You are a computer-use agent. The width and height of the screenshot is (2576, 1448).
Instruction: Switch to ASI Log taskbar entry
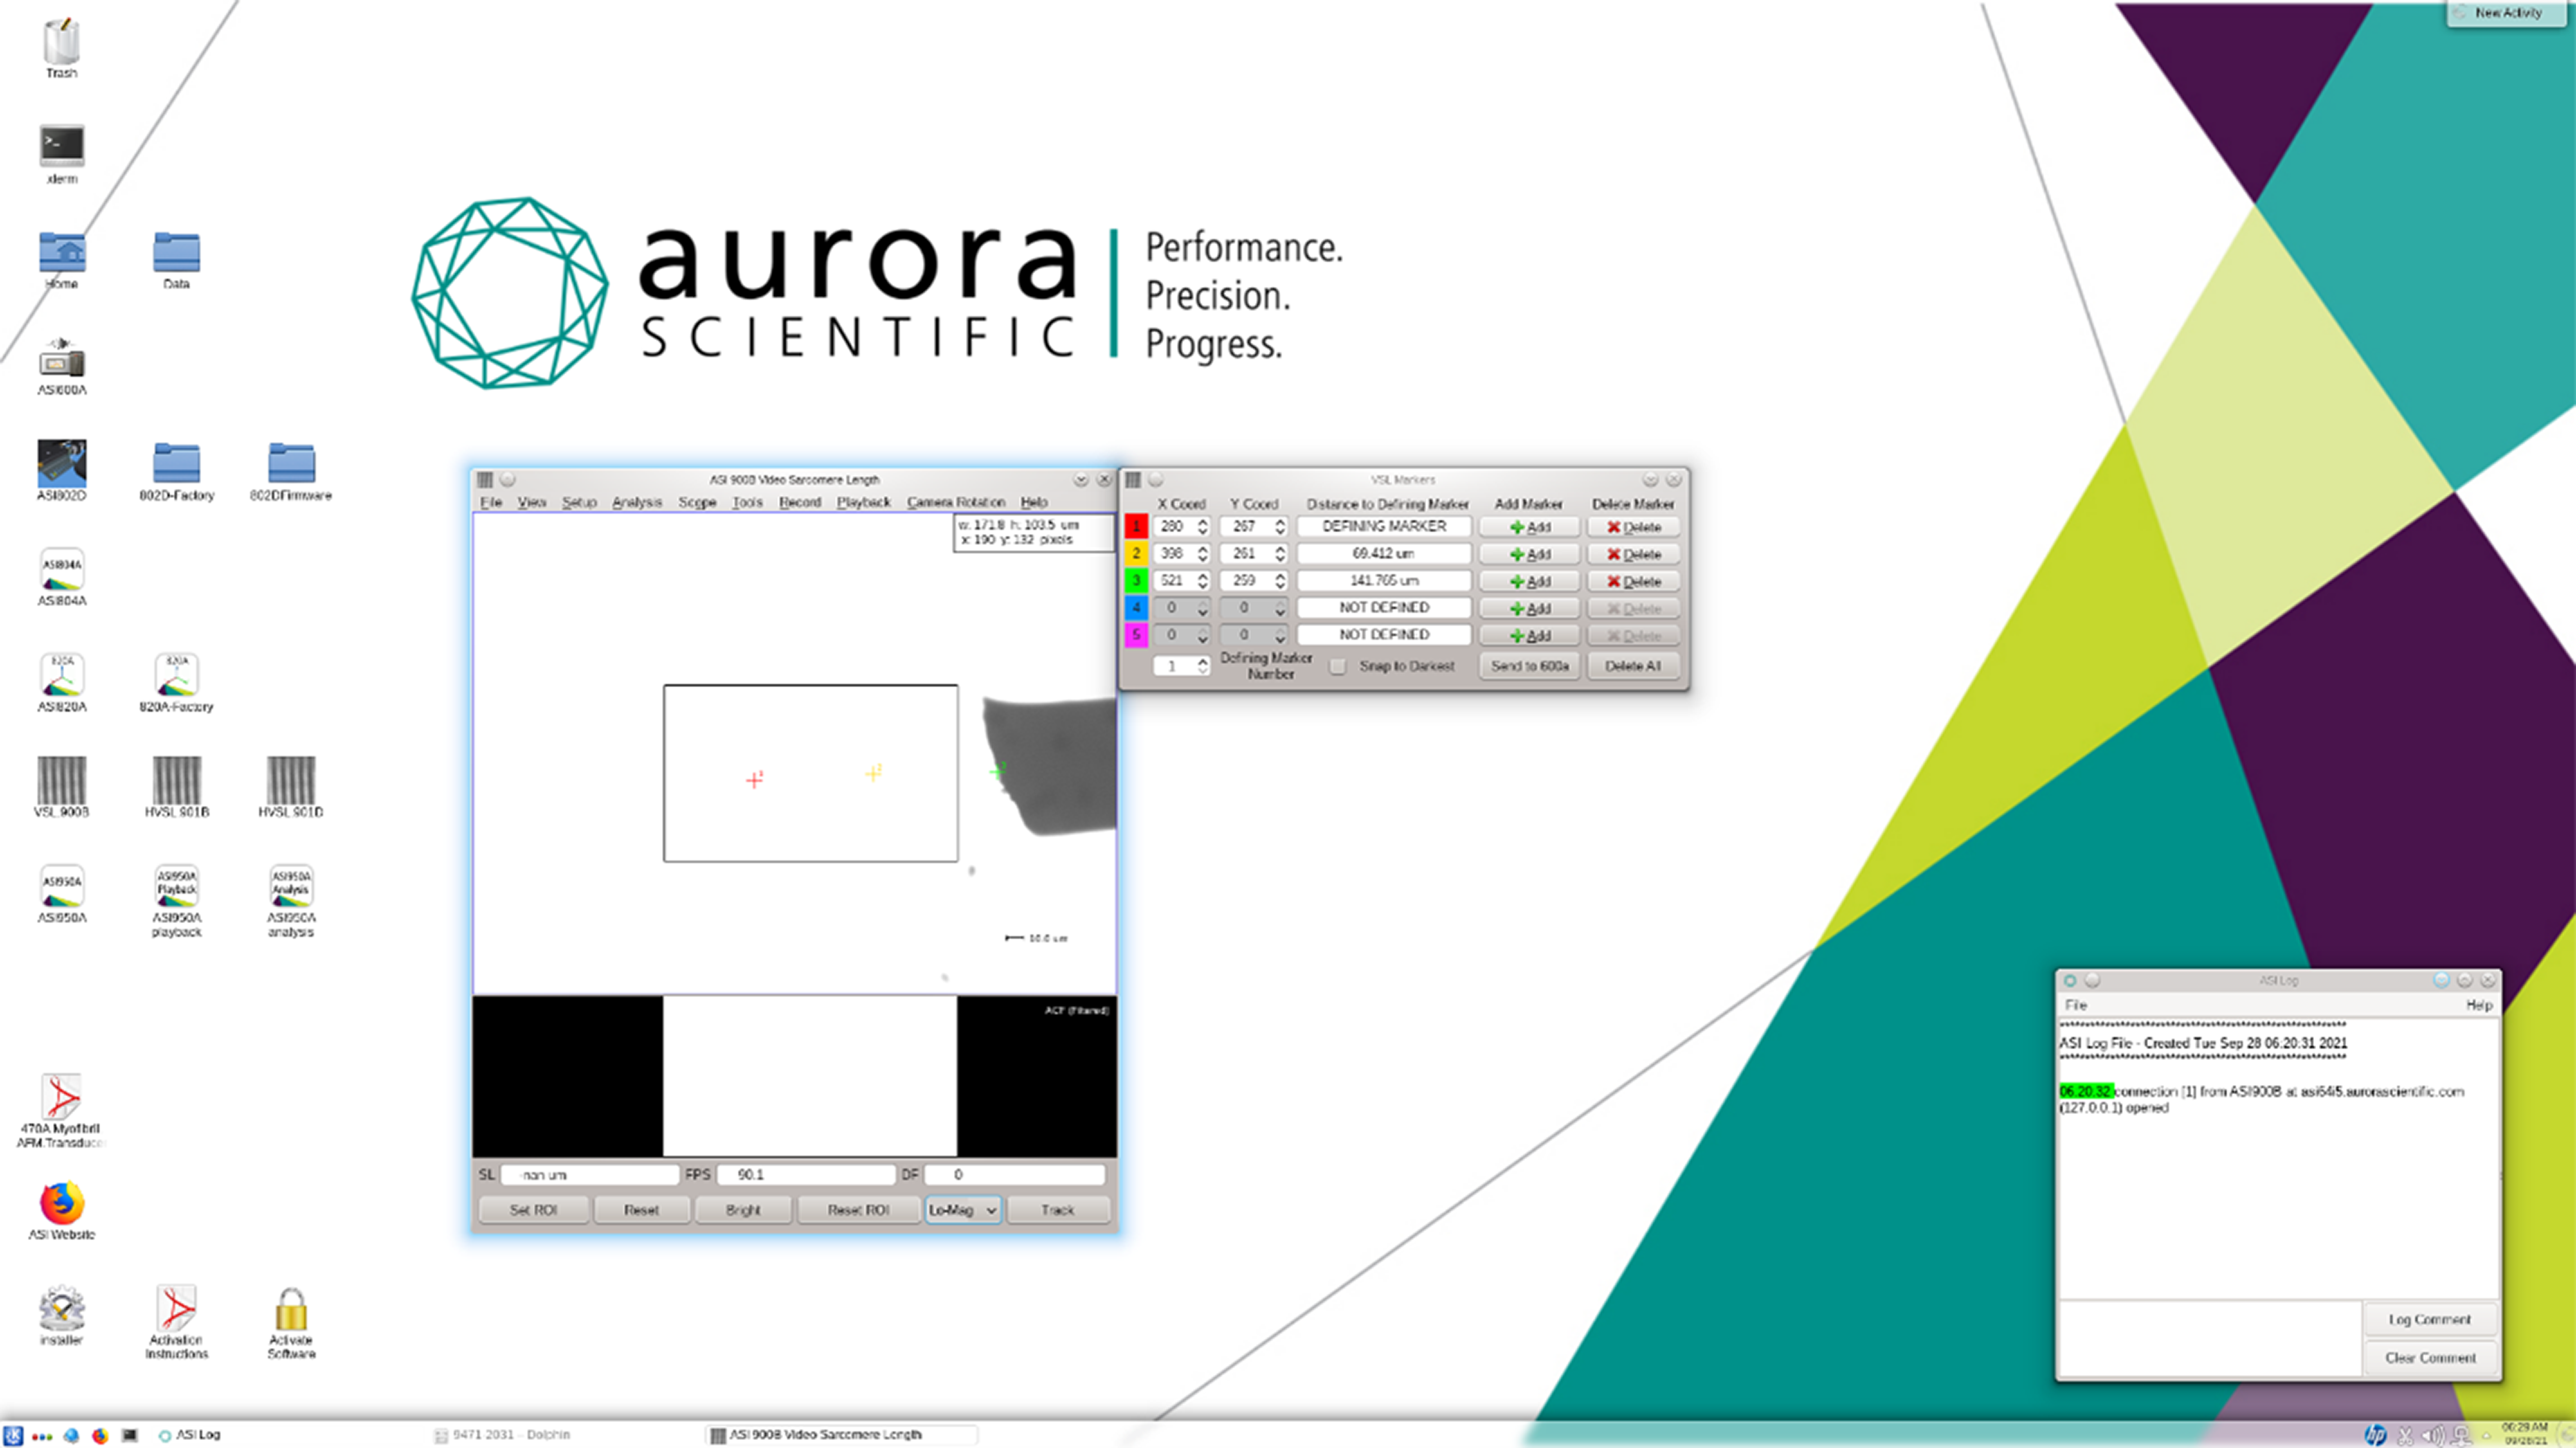[x=190, y=1435]
